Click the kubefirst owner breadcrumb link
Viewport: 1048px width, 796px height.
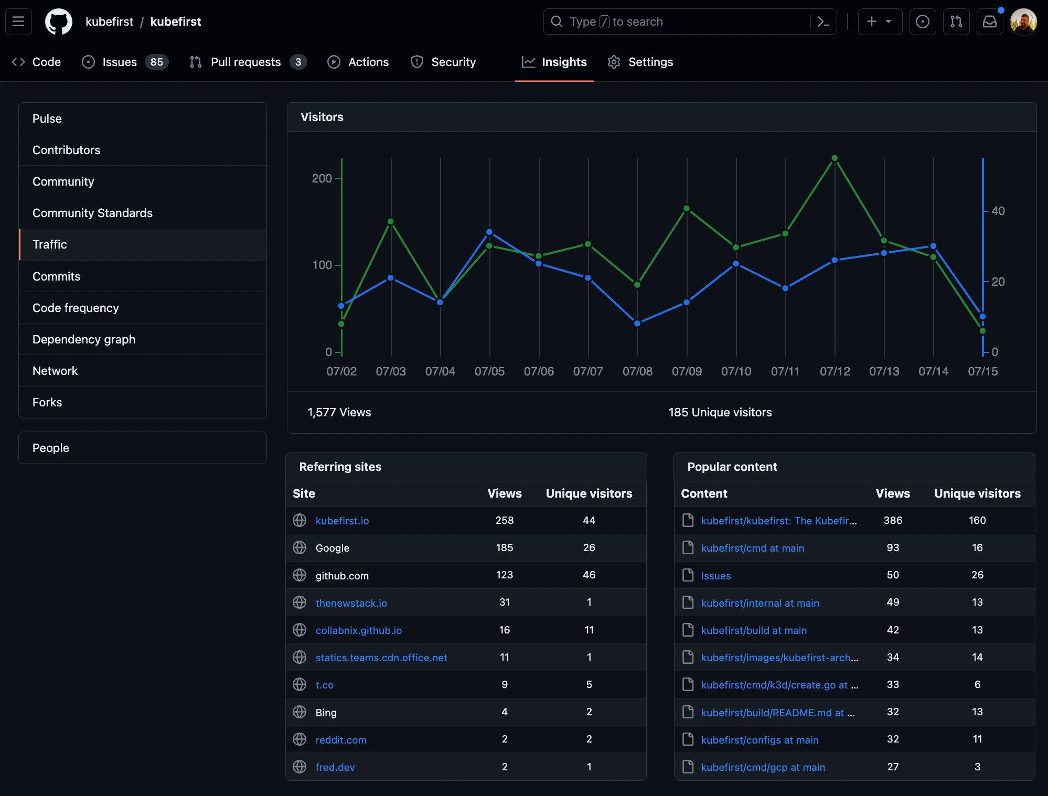point(109,21)
